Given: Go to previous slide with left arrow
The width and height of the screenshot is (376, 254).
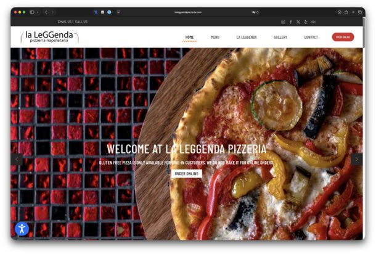Looking at the screenshot, I should point(17,159).
